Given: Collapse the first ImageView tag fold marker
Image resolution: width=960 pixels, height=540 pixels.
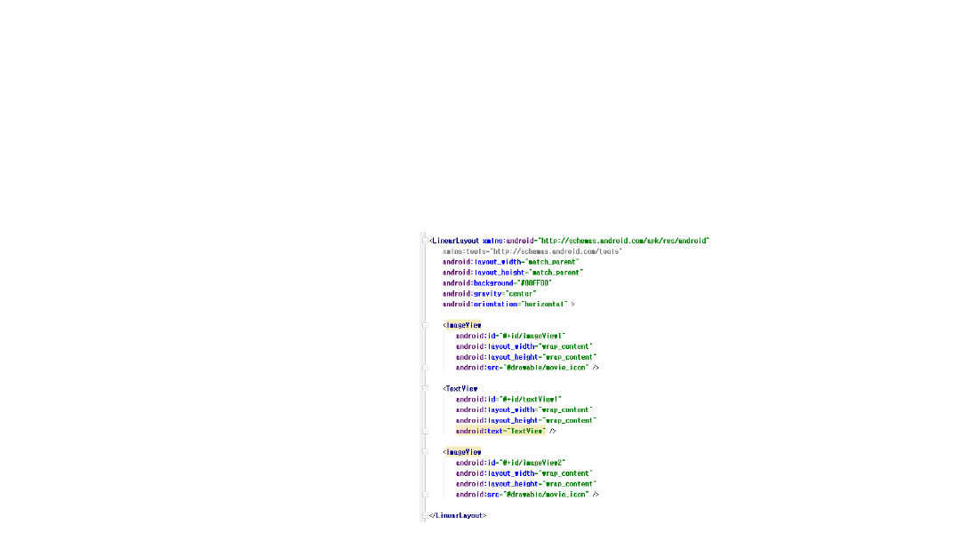Looking at the screenshot, I should click(425, 325).
